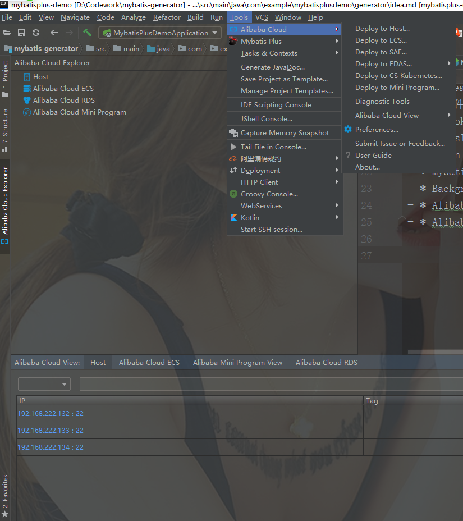463x521 pixels.
Task: Expand the Kotlin submenu
Action: pyautogui.click(x=285, y=218)
